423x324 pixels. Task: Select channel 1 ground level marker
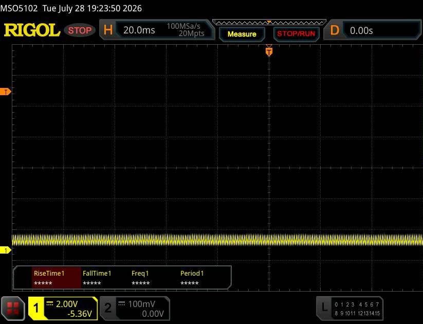point(5,250)
